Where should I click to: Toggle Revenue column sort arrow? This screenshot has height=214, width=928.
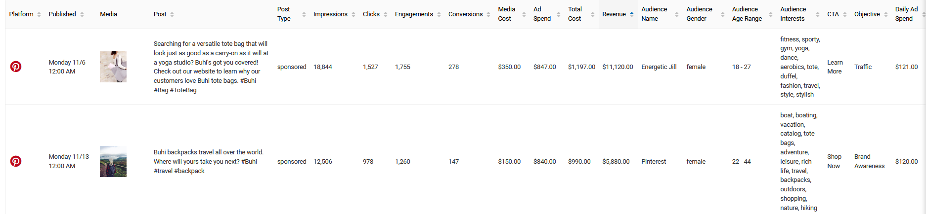click(x=632, y=14)
